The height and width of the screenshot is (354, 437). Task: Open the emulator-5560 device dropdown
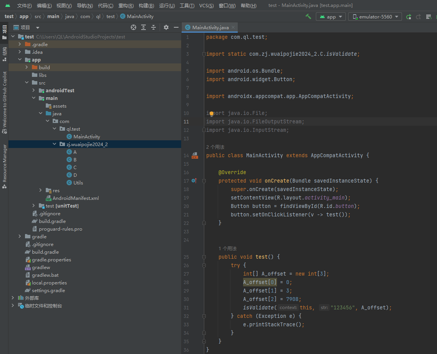pos(375,17)
